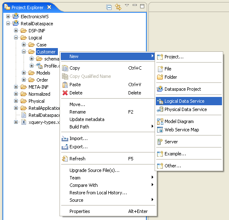Screen dimensions: 229x220
Task: Expand the Physical folder node
Action: pos(16,101)
